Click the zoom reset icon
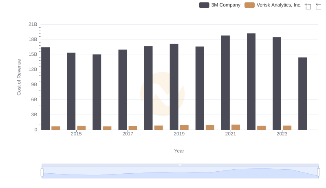Image resolution: width=326 pixels, height=188 pixels. coord(318,6)
